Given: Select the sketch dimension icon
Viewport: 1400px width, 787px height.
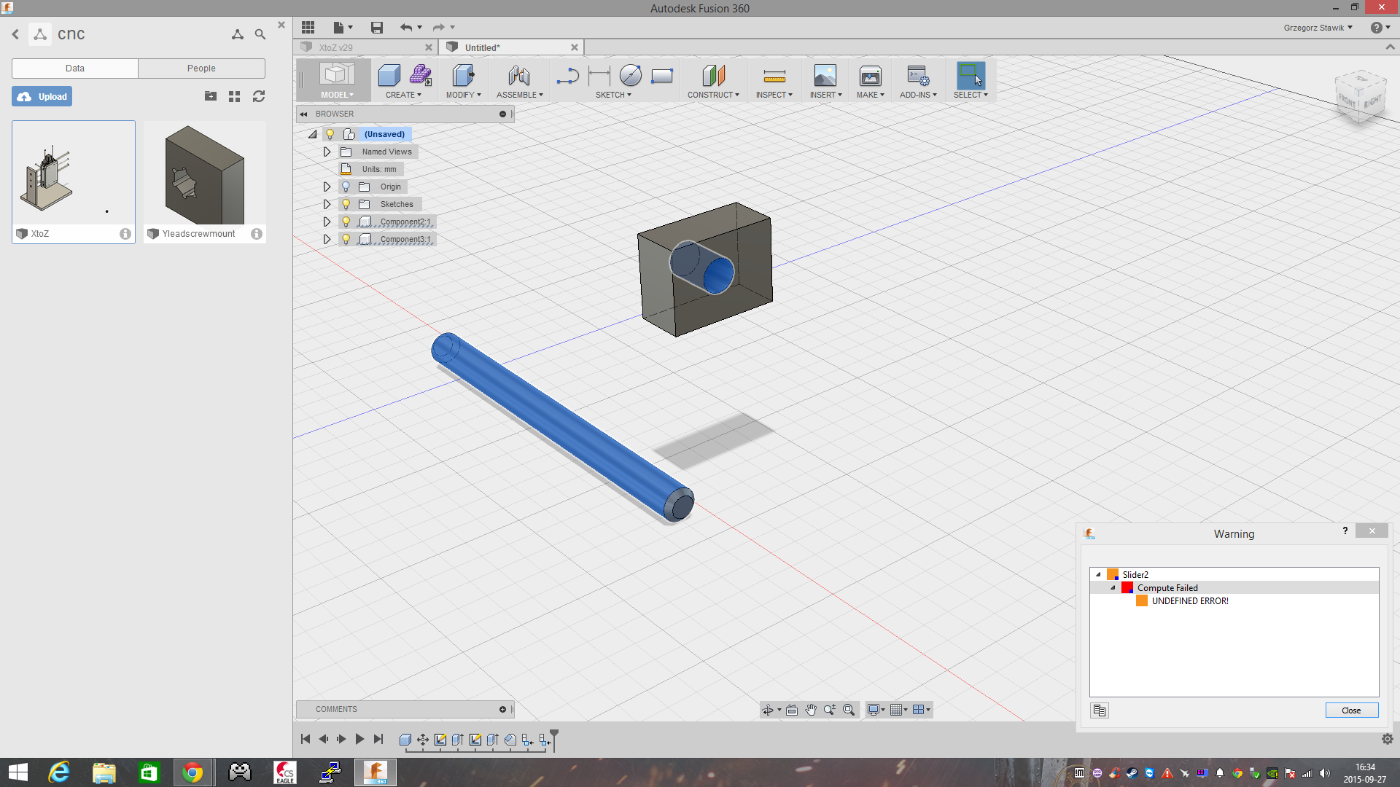Looking at the screenshot, I should [599, 75].
